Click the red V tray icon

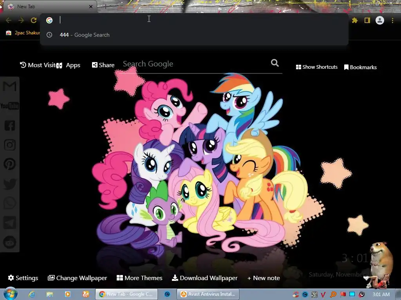tap(323, 295)
